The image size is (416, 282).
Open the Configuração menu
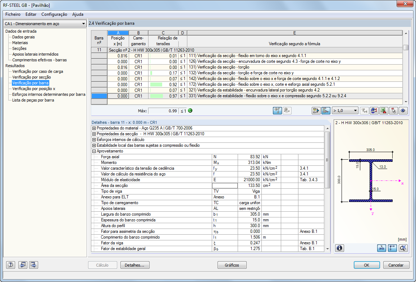click(54, 14)
